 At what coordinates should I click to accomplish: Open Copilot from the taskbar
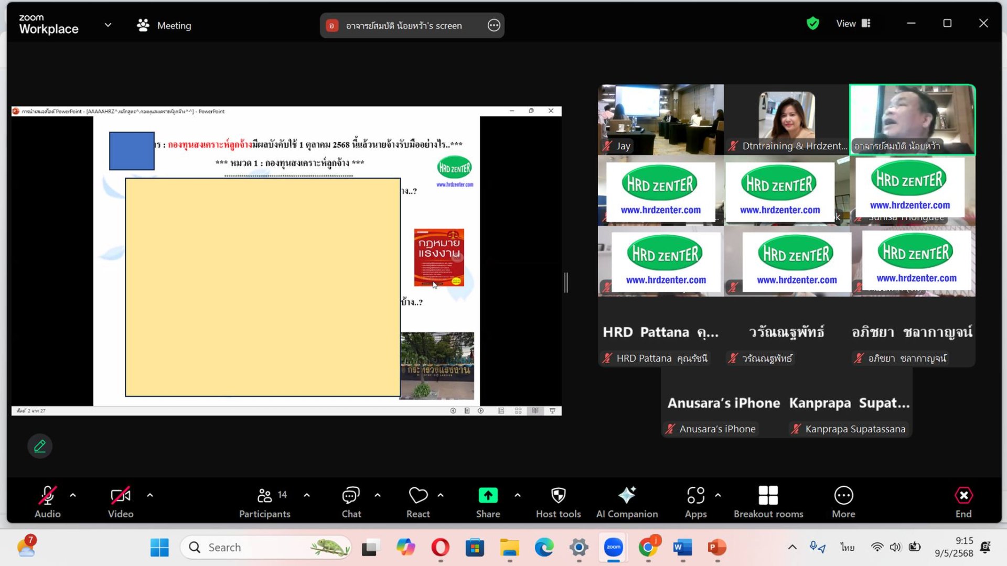point(405,548)
